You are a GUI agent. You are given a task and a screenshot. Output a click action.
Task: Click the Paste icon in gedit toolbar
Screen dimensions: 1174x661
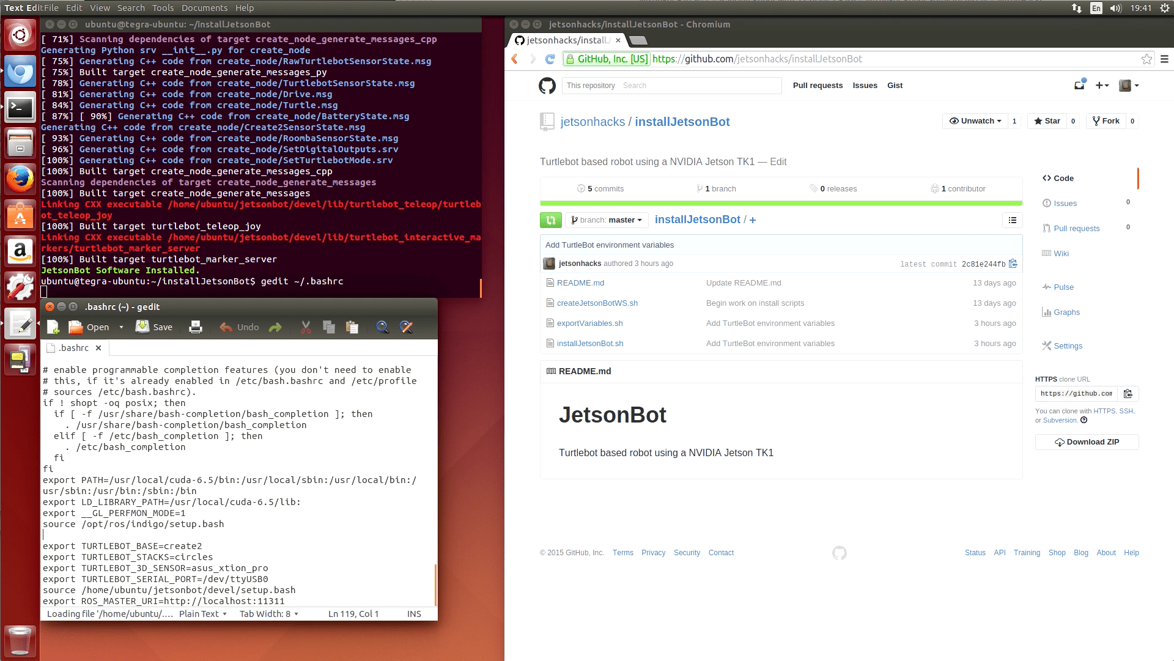352,327
